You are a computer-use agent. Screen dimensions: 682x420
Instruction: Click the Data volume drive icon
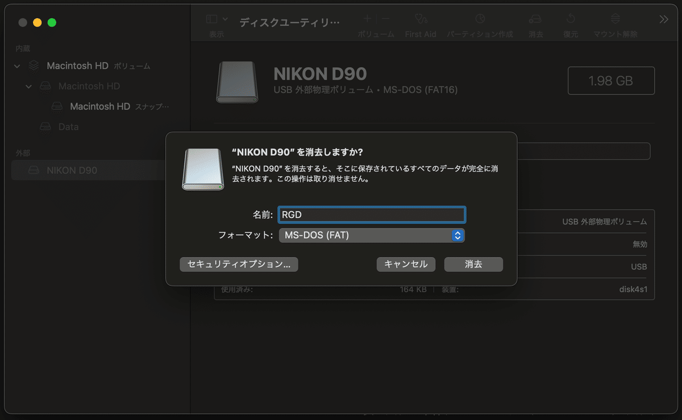45,127
